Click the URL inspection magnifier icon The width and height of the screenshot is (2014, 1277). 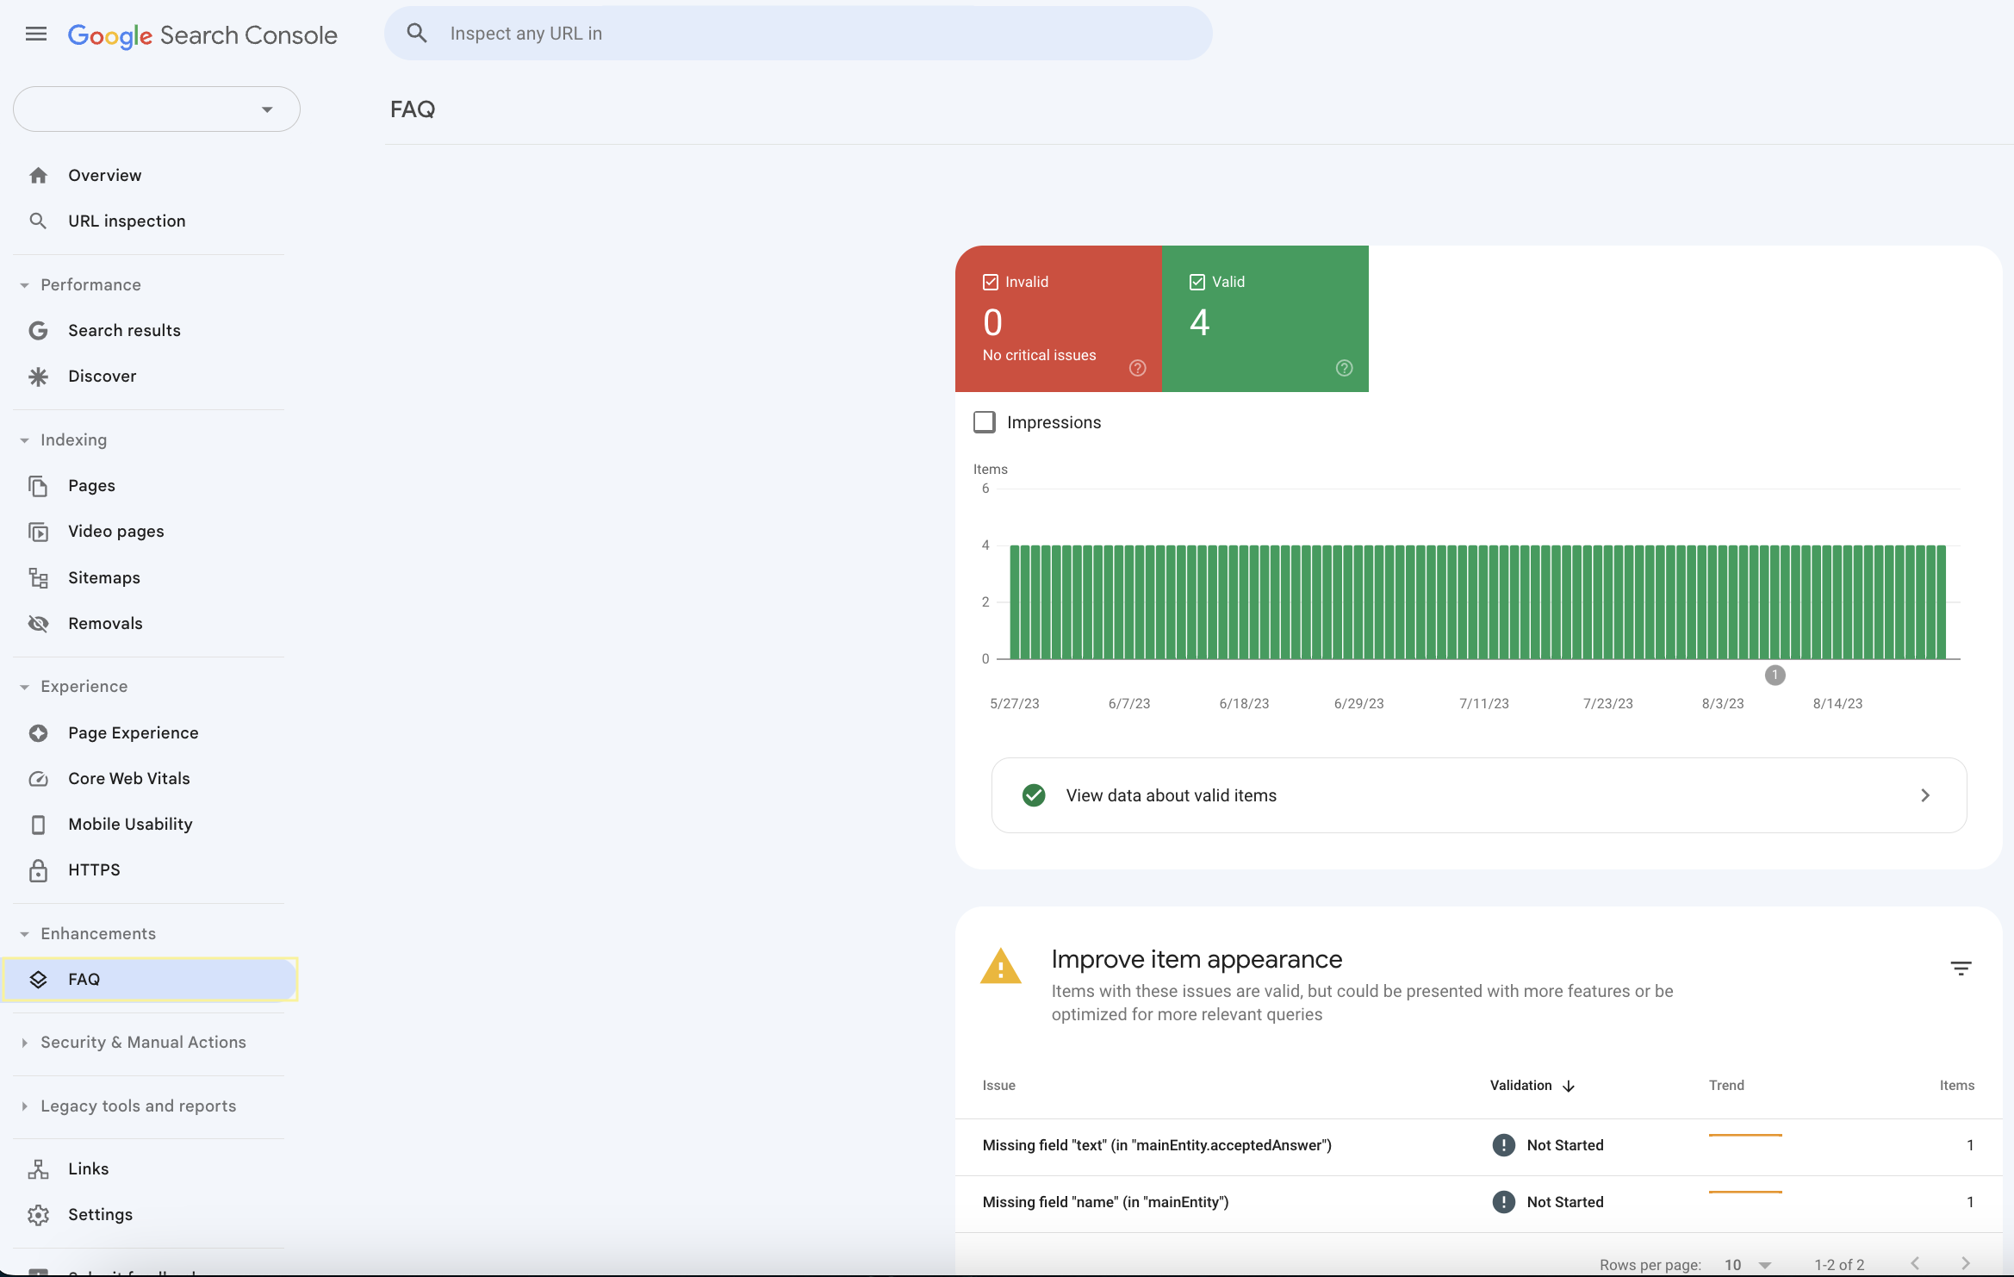[38, 221]
